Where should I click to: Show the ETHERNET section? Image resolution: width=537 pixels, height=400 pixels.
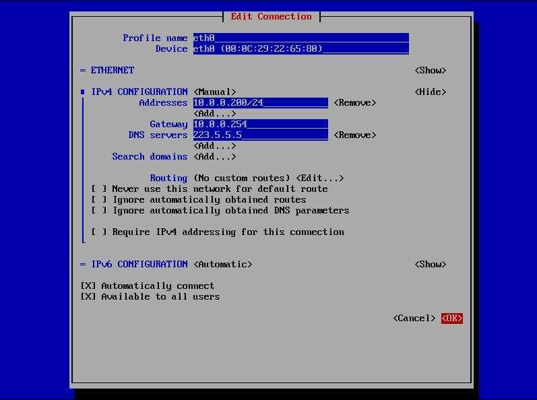tap(430, 70)
